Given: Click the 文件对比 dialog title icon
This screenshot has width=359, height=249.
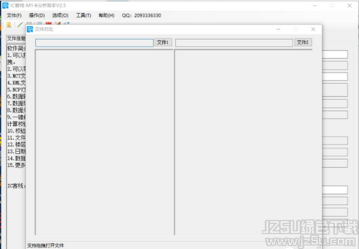Looking at the screenshot, I should pyautogui.click(x=30, y=29).
